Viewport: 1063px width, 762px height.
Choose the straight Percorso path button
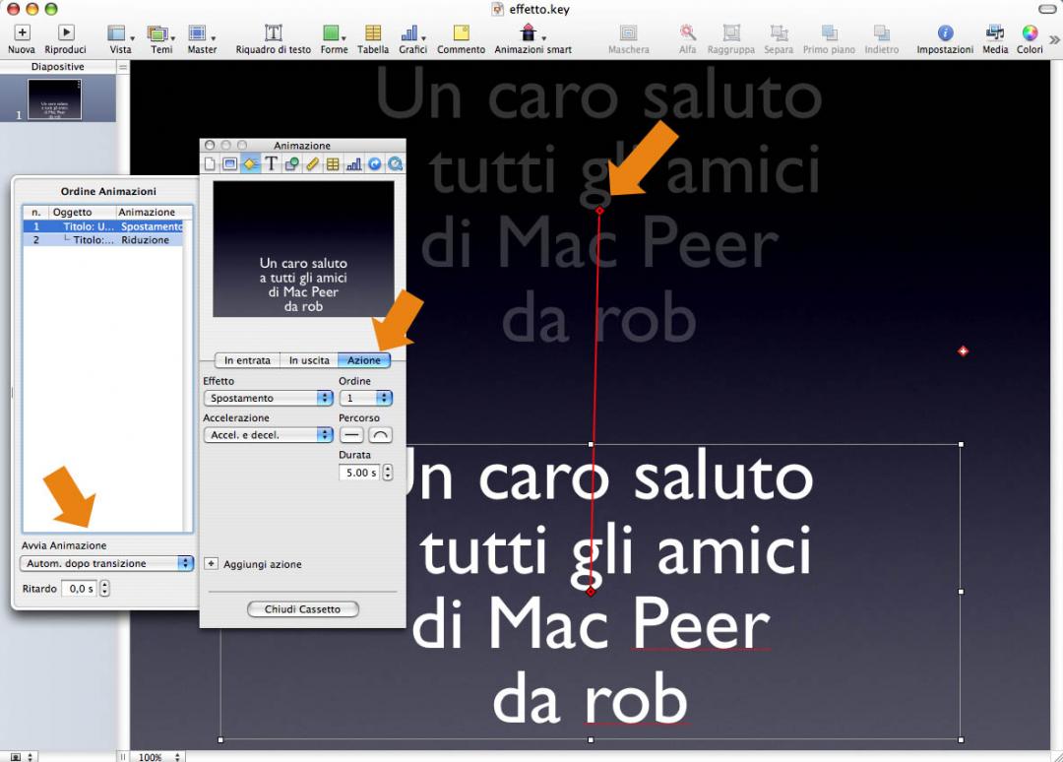[351, 434]
